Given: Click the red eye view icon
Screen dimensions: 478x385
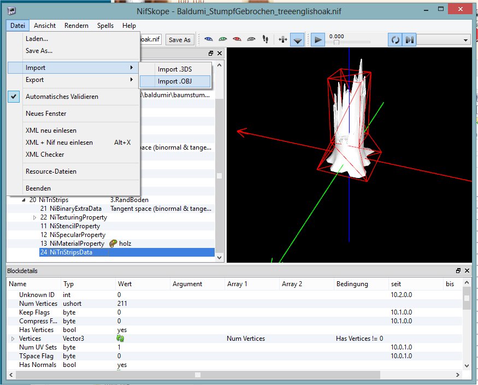Looking at the screenshot, I should coord(237,39).
